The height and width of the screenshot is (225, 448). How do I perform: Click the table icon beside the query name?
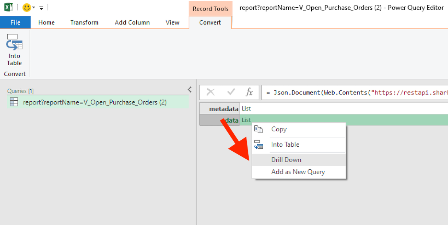point(14,102)
